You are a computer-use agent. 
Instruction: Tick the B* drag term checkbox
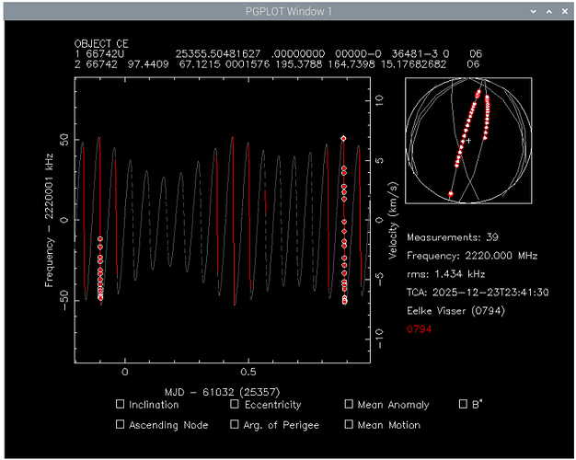pos(463,404)
